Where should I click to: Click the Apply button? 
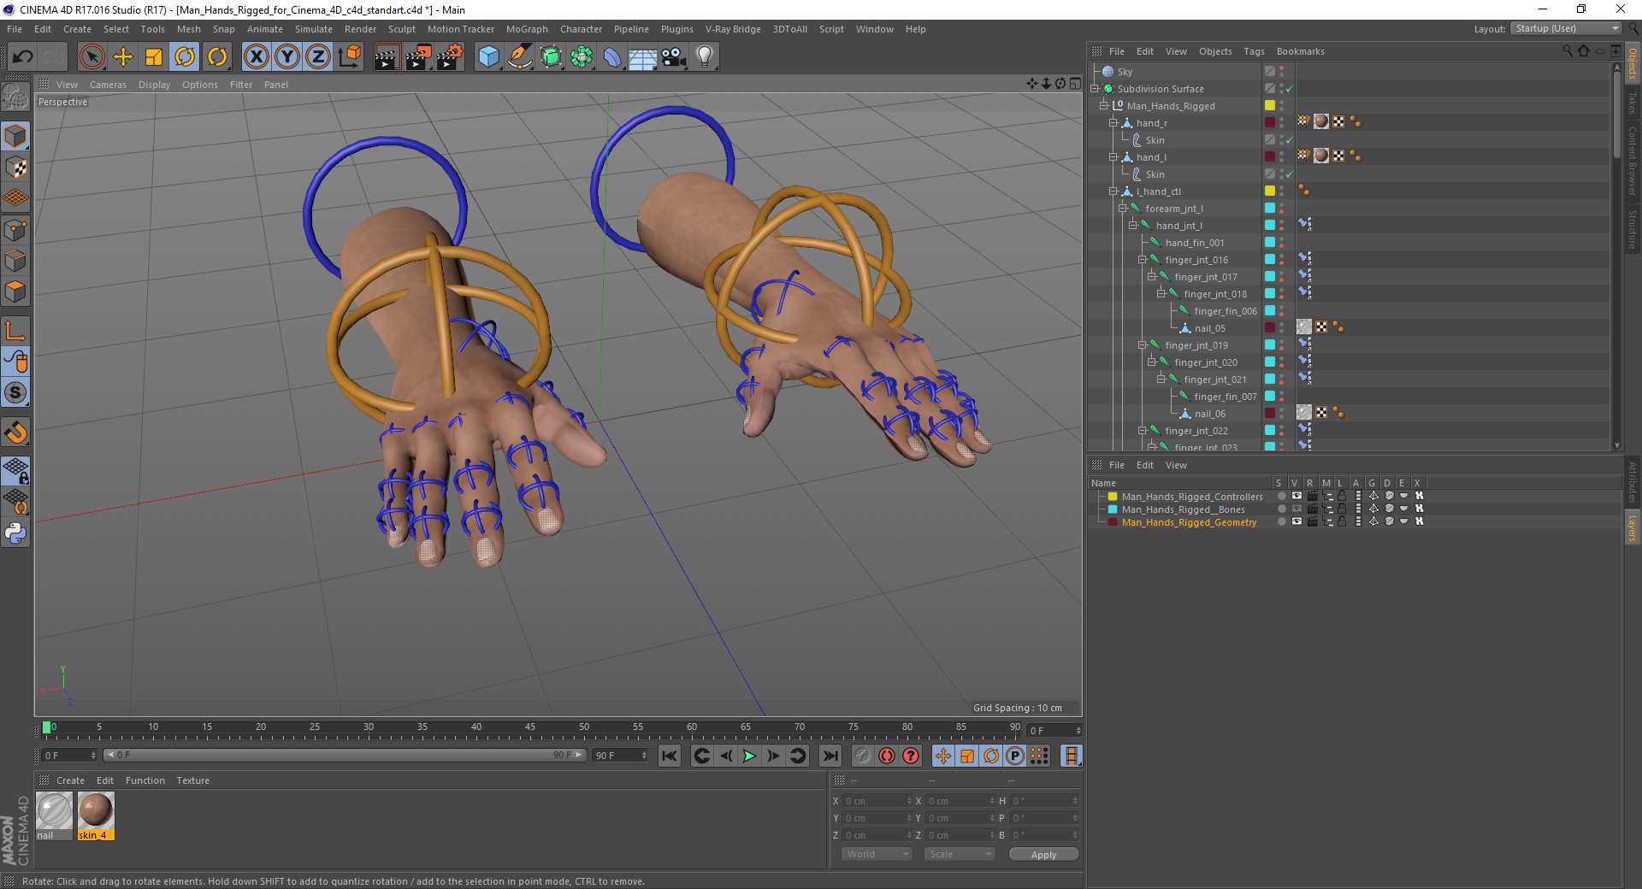click(x=1043, y=854)
